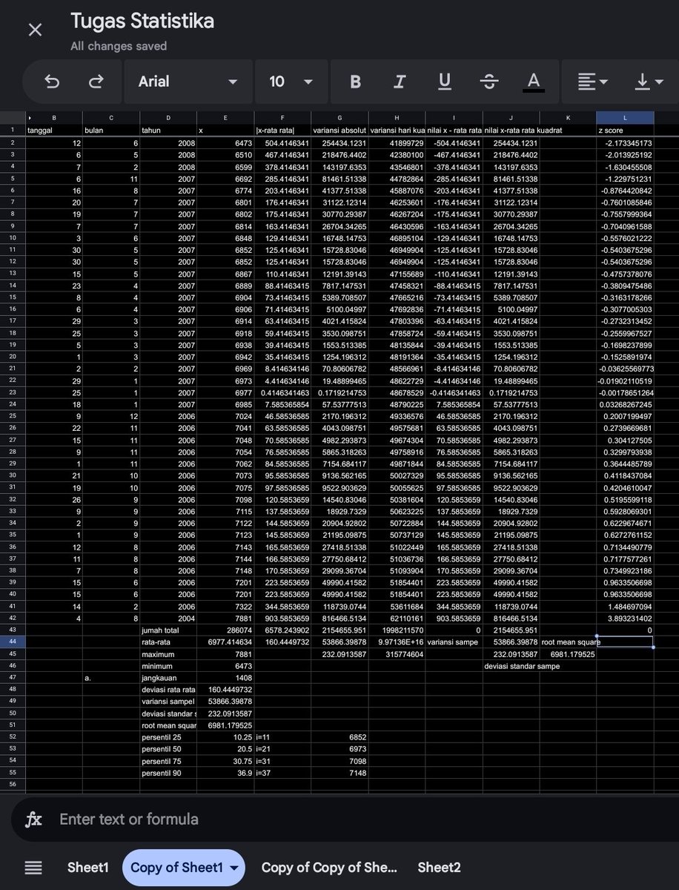The image size is (679, 890).
Task: Toggle italic formatting
Action: (400, 82)
